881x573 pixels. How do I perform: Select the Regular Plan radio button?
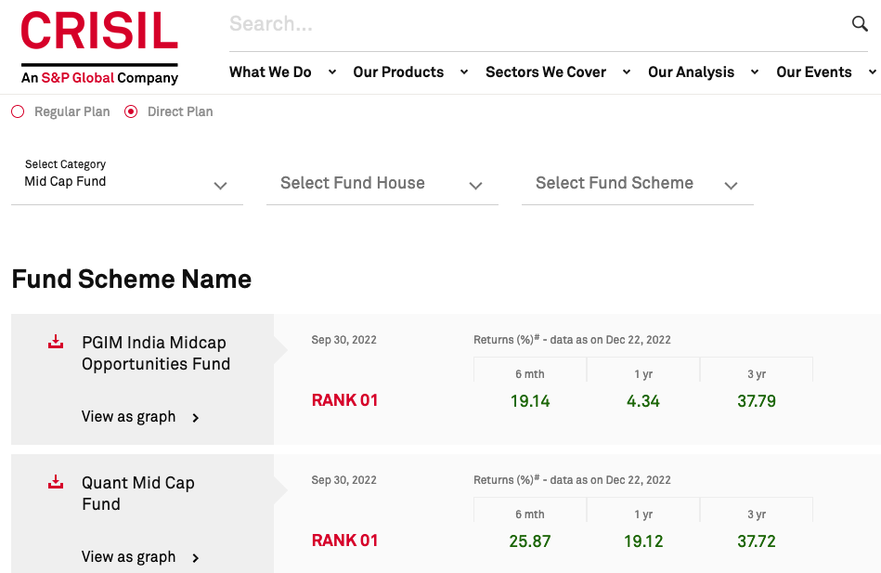click(18, 111)
